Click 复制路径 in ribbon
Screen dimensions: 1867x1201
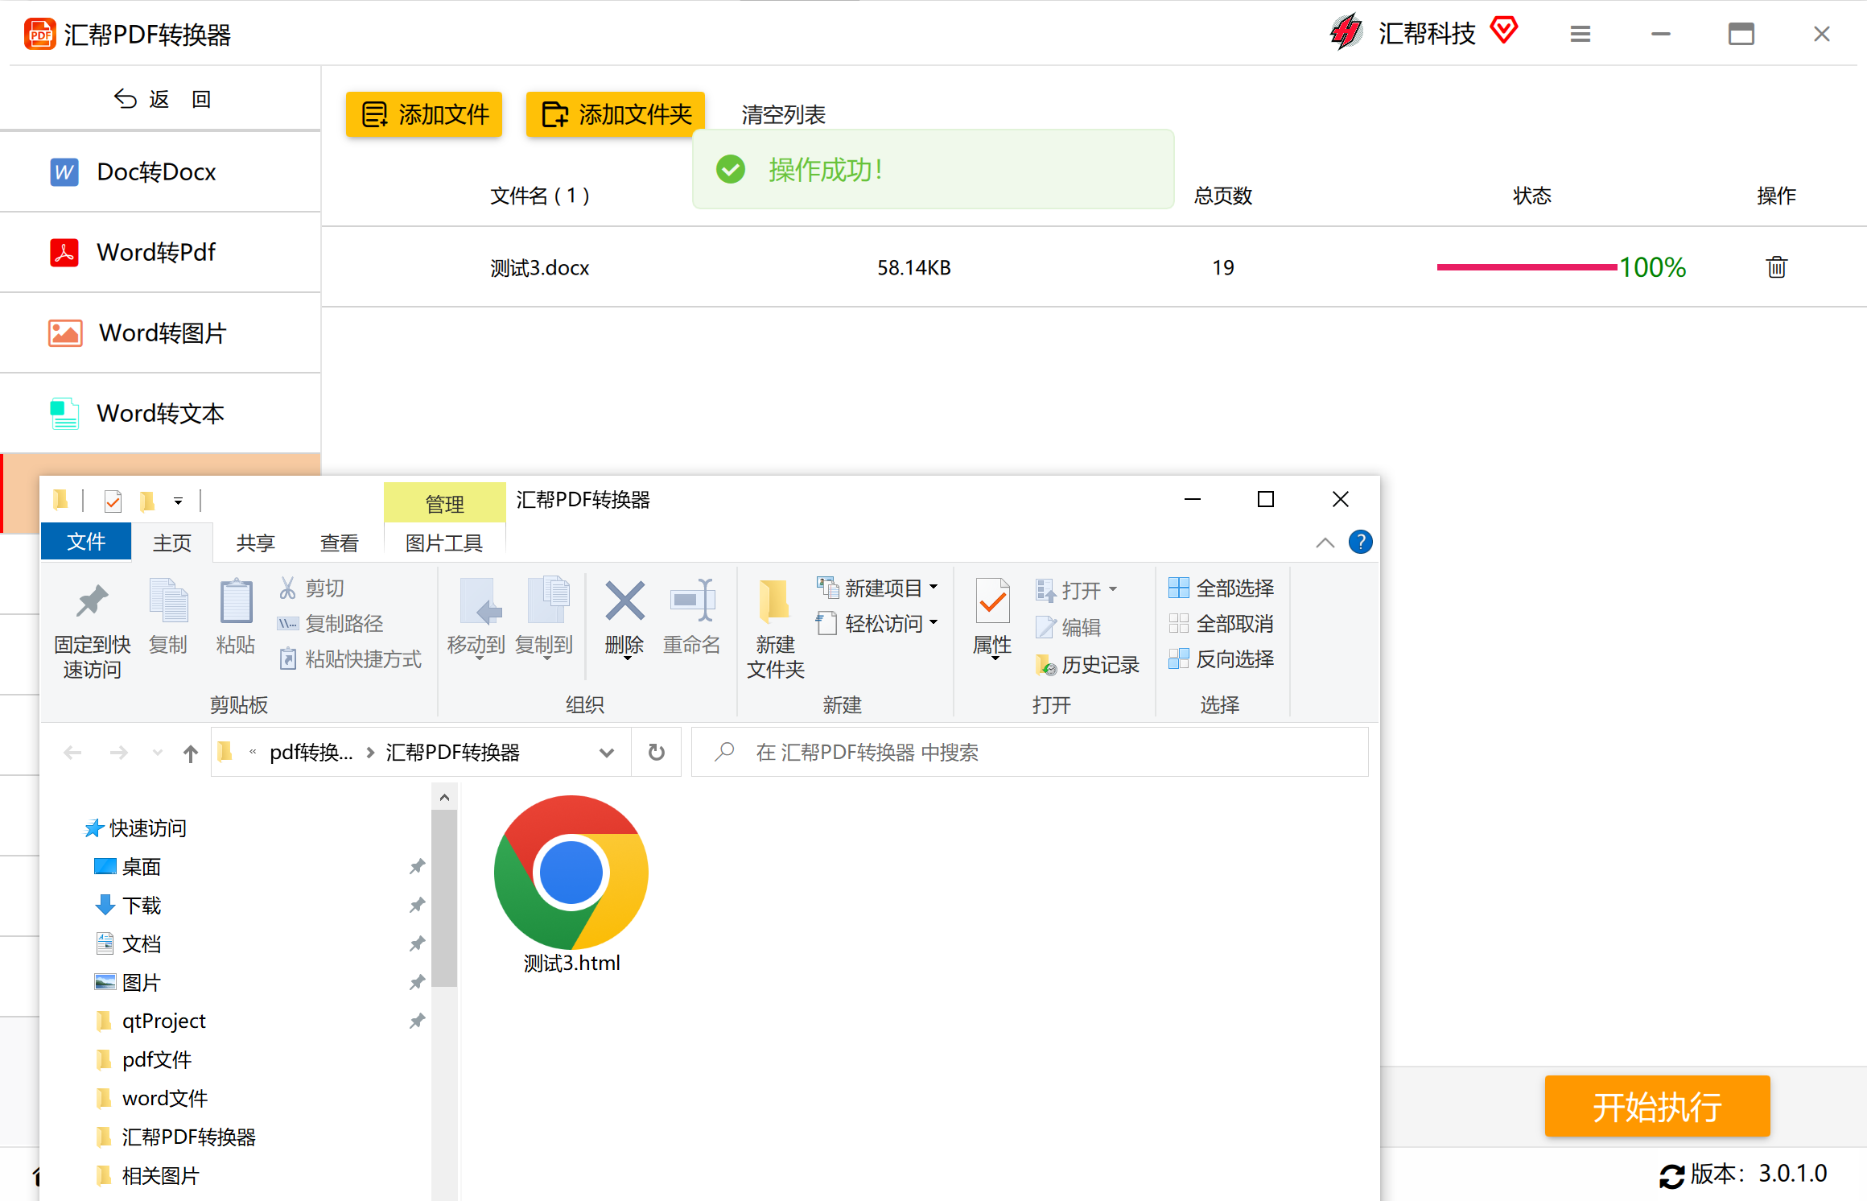coord(330,623)
